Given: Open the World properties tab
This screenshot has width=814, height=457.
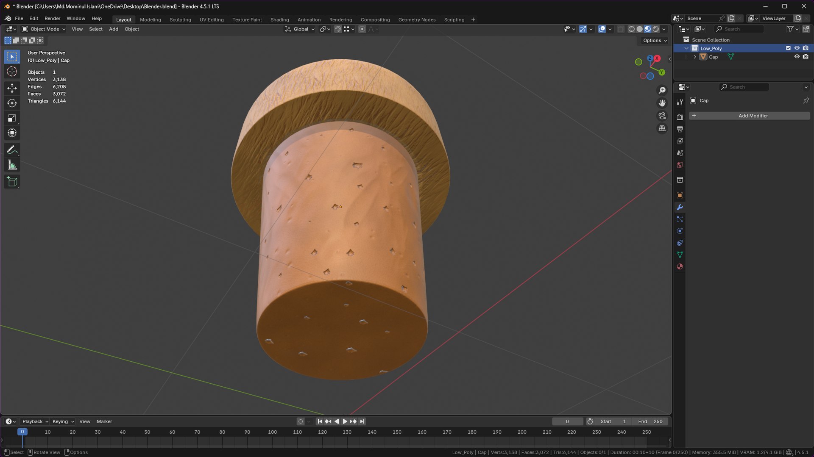Looking at the screenshot, I should 680,165.
